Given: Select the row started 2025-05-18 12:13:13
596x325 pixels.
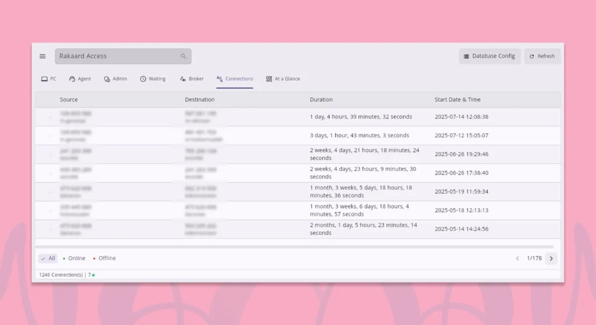Looking at the screenshot, I should point(298,210).
